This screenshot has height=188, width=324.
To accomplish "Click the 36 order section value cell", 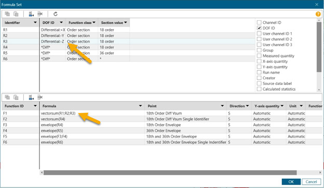I will click(114, 53).
